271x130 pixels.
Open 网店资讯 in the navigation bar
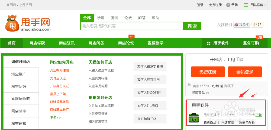67,43
